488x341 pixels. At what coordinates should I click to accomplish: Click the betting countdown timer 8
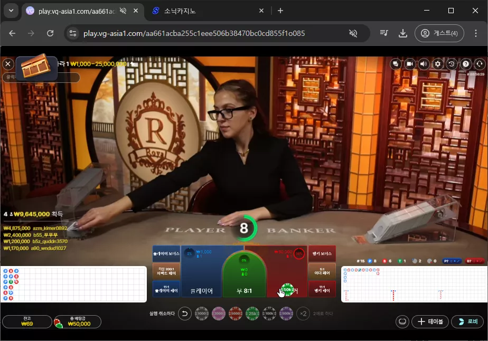244,228
